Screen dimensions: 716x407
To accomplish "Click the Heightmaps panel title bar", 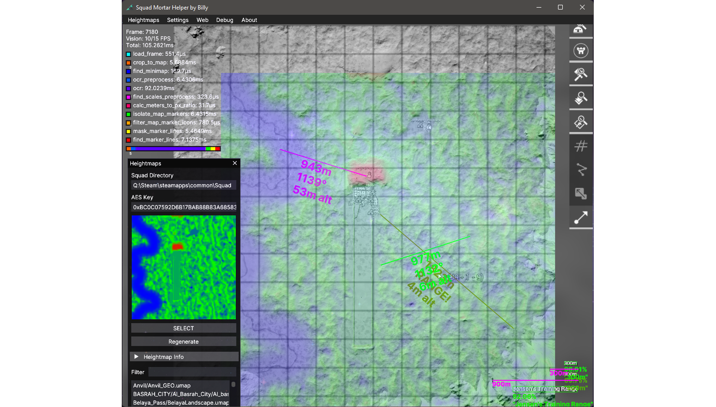I will click(184, 163).
